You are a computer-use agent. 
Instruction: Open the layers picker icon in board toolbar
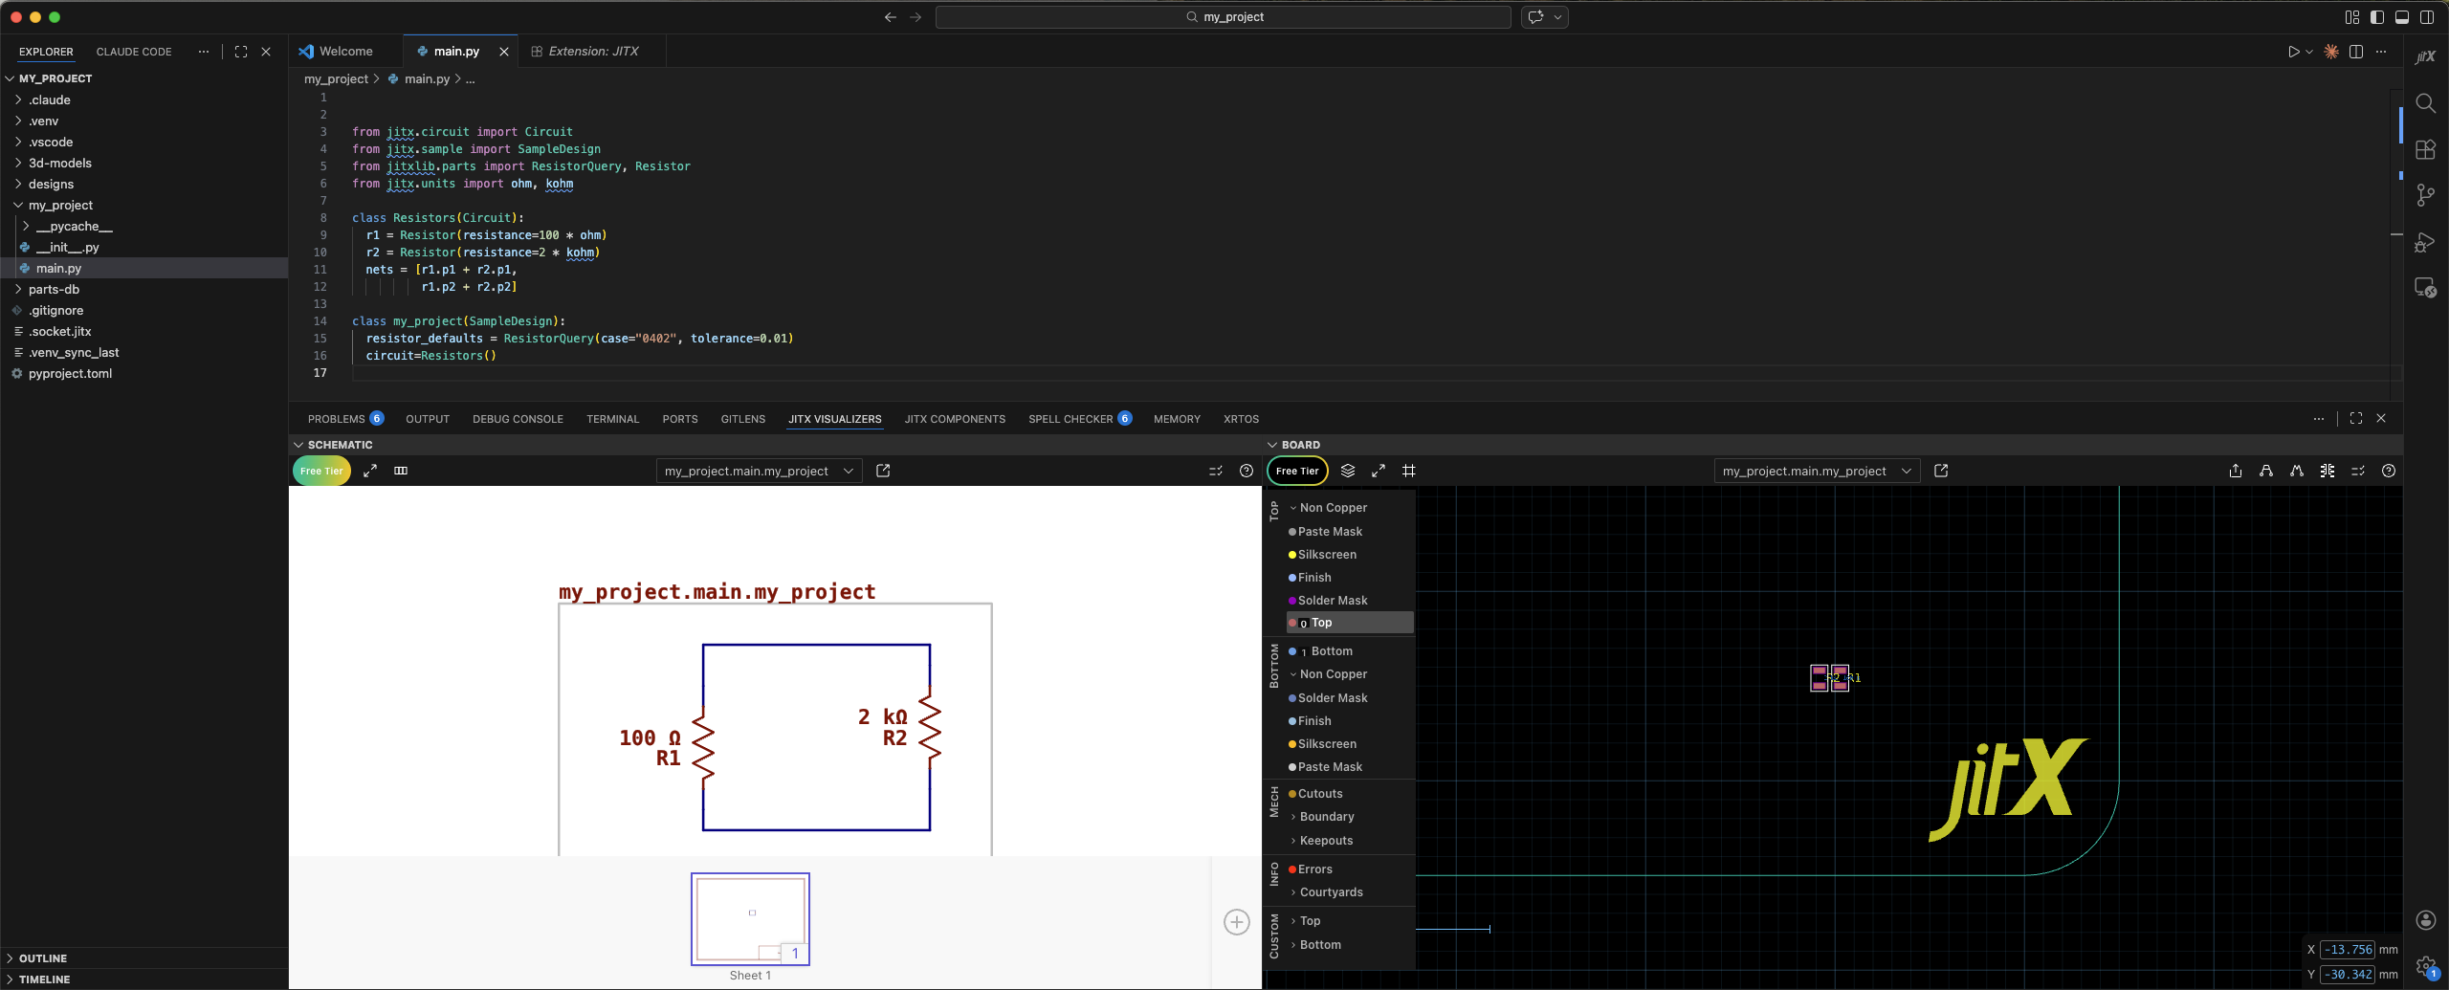(x=1348, y=471)
